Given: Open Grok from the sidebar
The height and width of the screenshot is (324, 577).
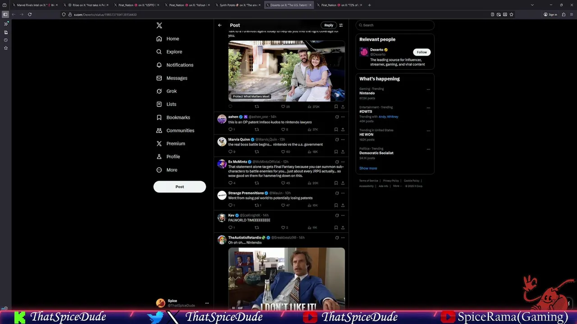Looking at the screenshot, I should pyautogui.click(x=166, y=91).
